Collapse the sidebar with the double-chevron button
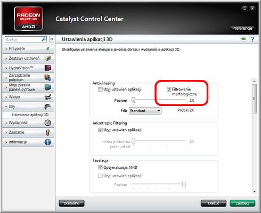Viewport: 261px width, 213px height. 52,39
